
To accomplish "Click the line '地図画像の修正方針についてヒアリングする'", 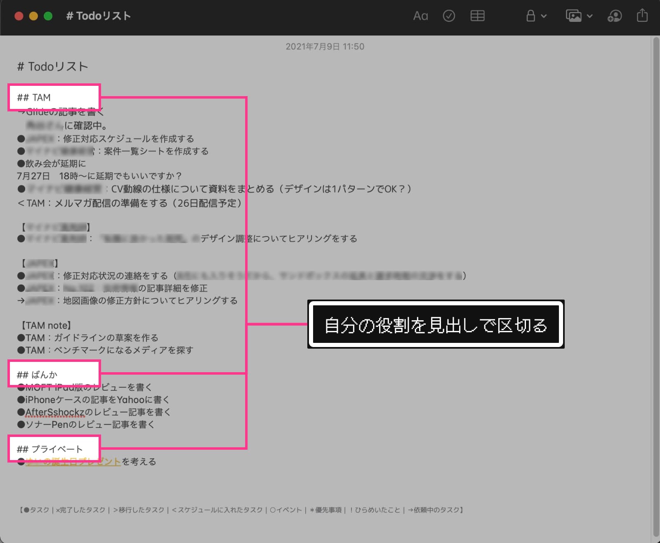I will (x=150, y=300).
